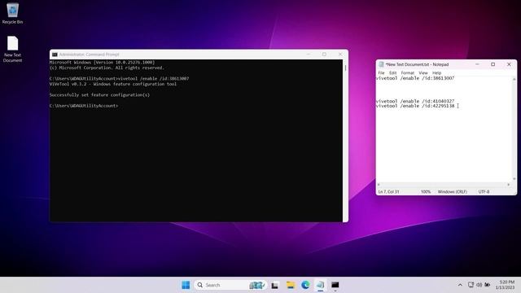Click Notepad line ending in 38613007
This screenshot has width=521, height=293.
tap(415, 78)
